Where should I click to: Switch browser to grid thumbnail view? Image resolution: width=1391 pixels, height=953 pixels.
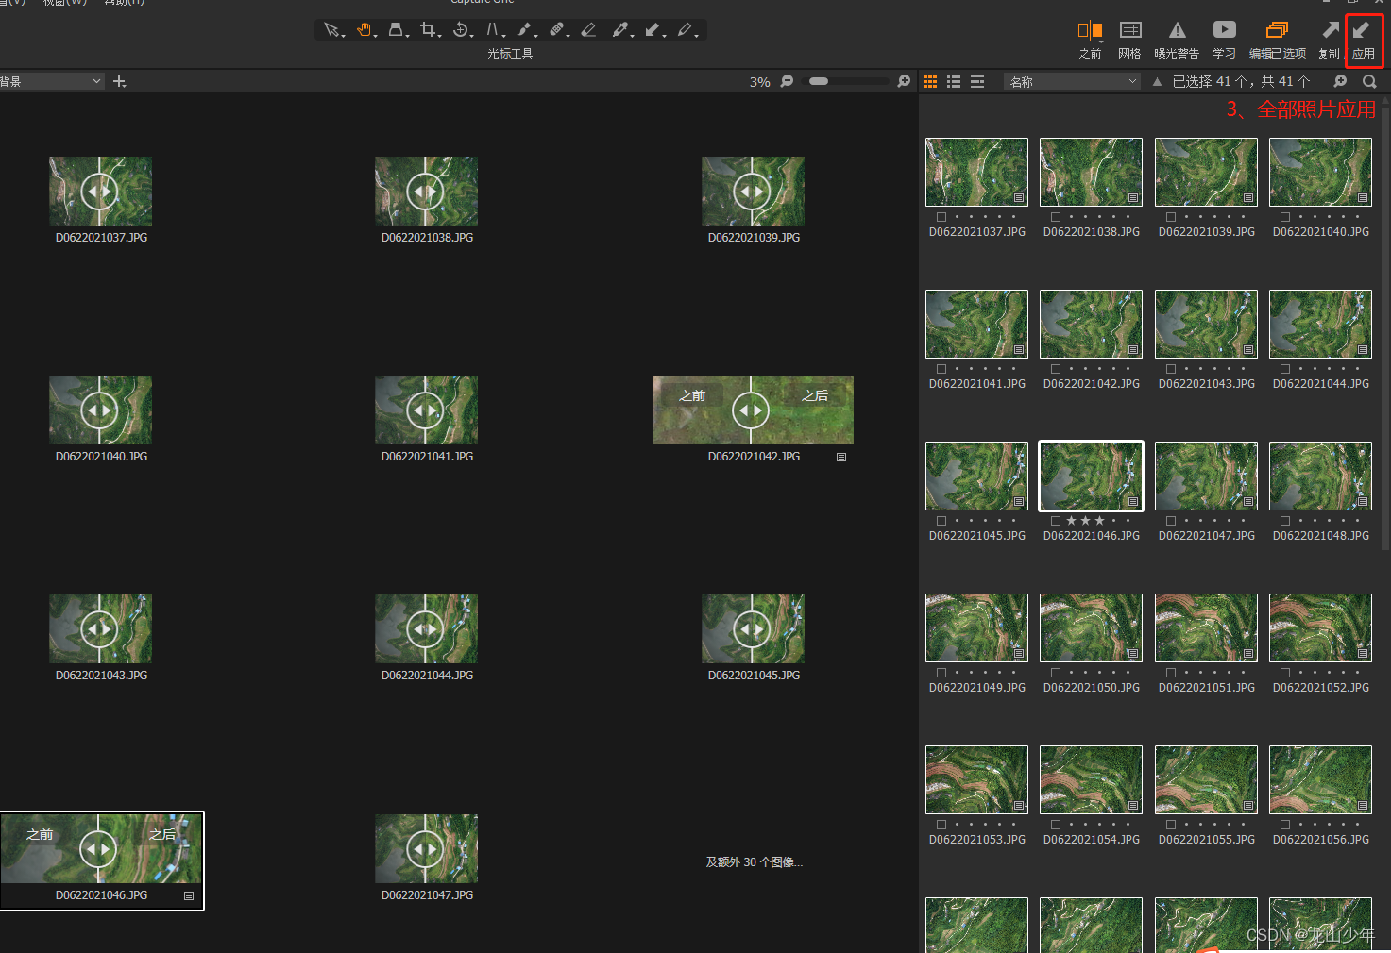[930, 82]
